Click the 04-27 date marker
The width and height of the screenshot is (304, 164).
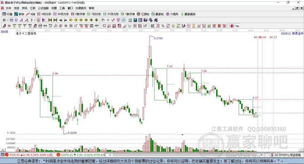[273, 37]
